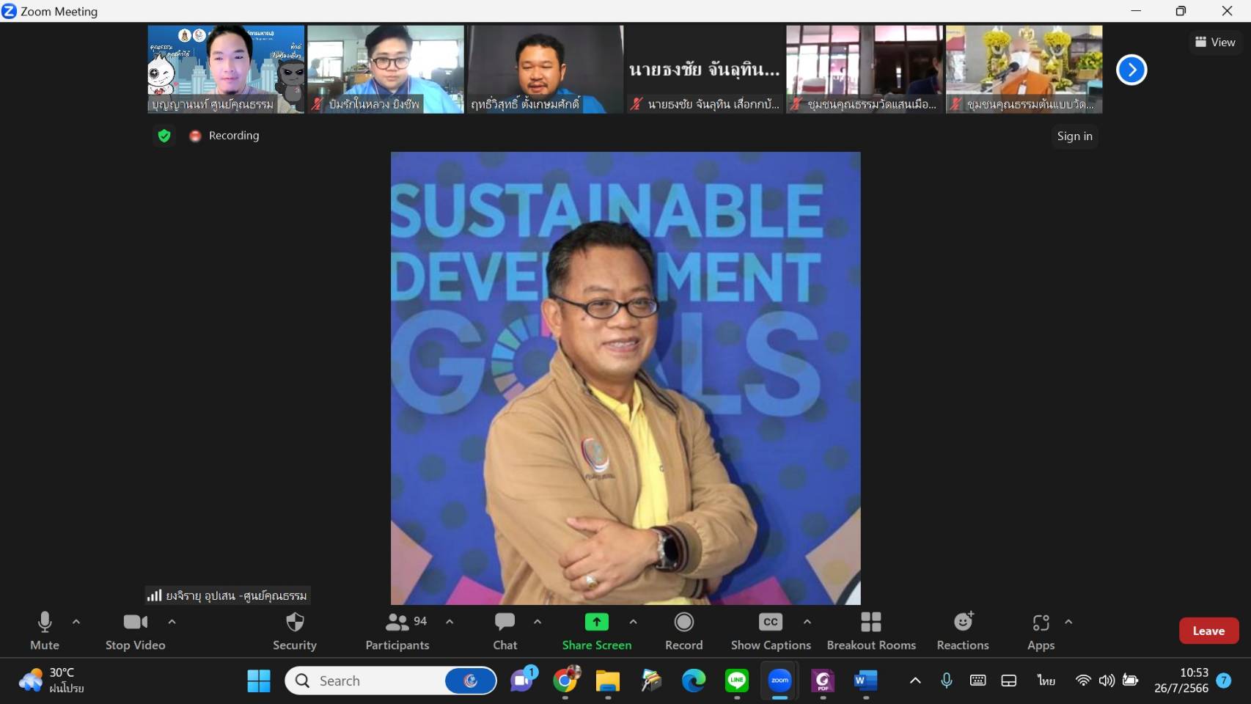
Task: Open Microsoft Teams from taskbar
Action: 522,681
